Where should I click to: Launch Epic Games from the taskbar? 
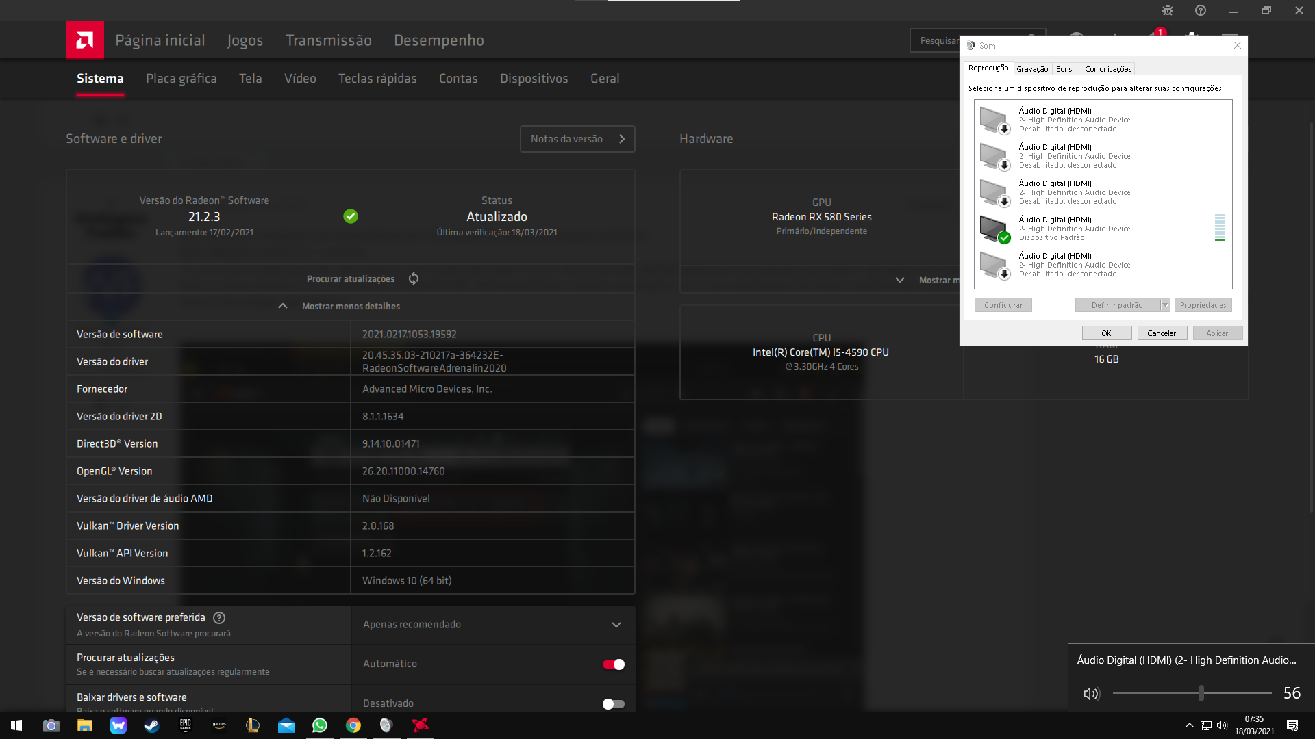186,725
